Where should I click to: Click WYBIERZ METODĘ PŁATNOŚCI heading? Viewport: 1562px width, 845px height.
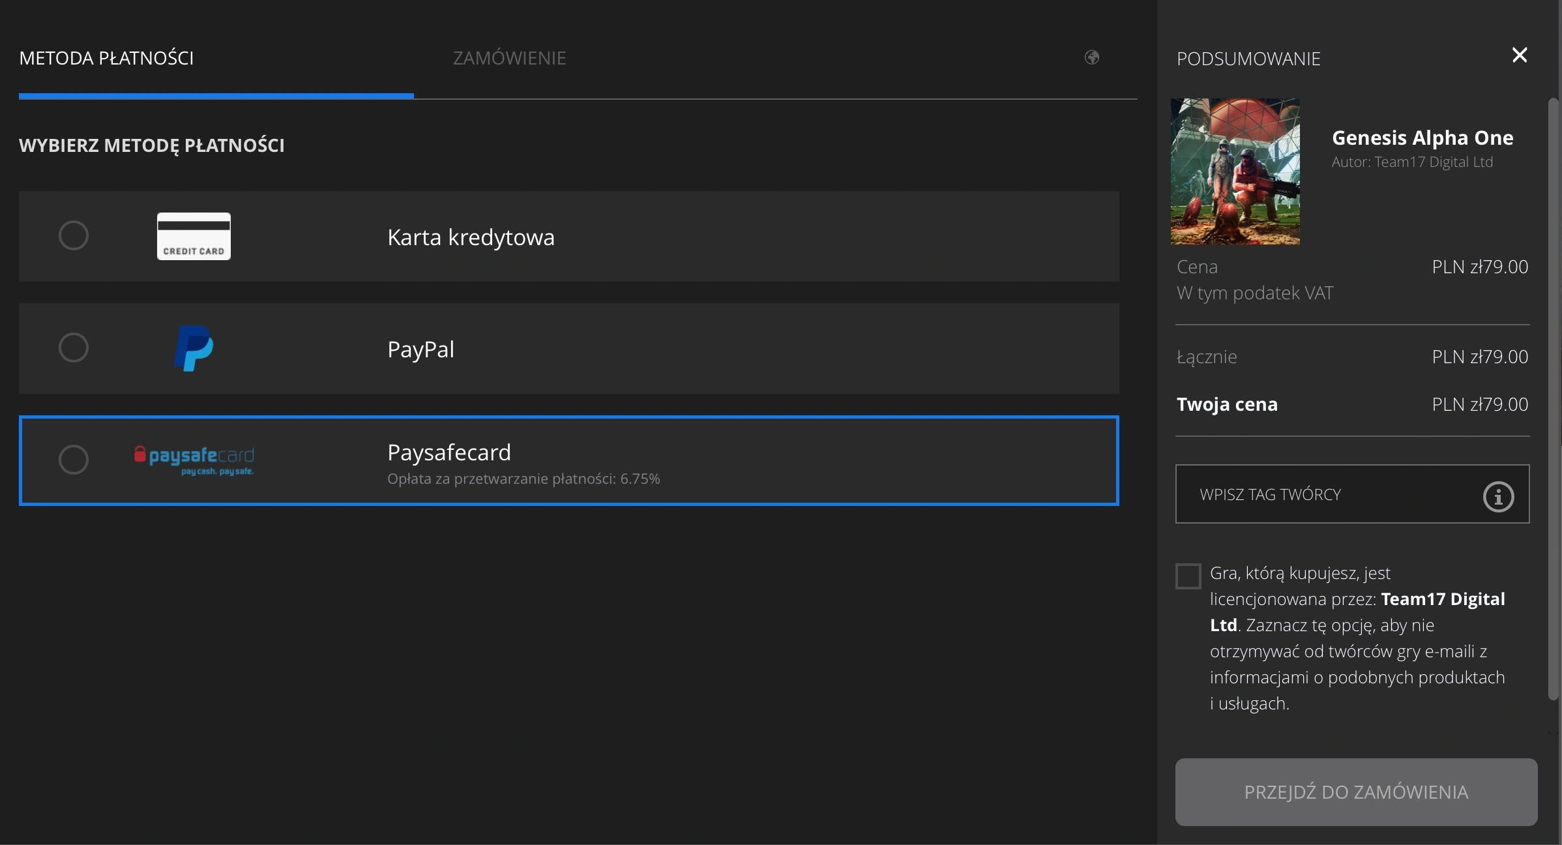tap(152, 145)
